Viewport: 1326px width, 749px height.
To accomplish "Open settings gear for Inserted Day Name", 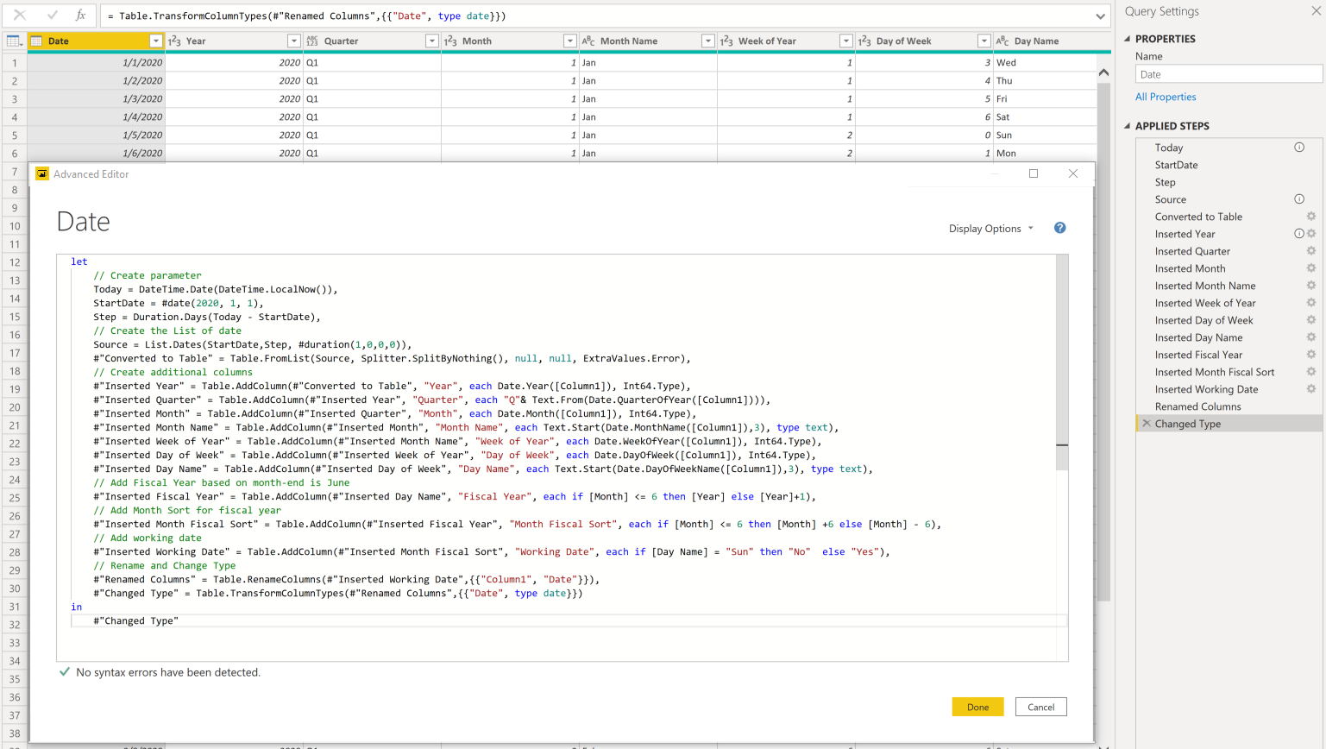I will 1311,337.
